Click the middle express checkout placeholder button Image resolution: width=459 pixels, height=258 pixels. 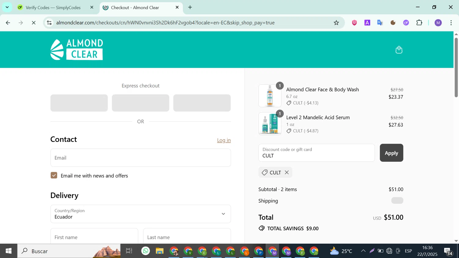pos(140,103)
